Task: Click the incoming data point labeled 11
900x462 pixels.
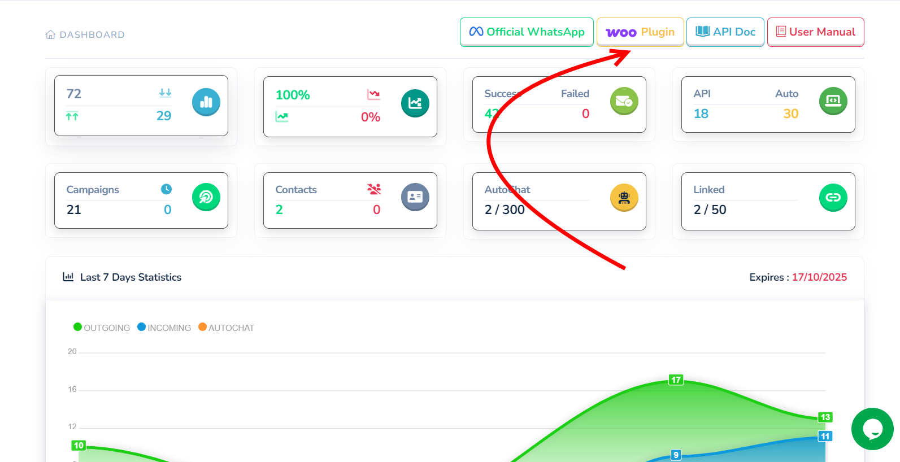Action: (x=825, y=437)
